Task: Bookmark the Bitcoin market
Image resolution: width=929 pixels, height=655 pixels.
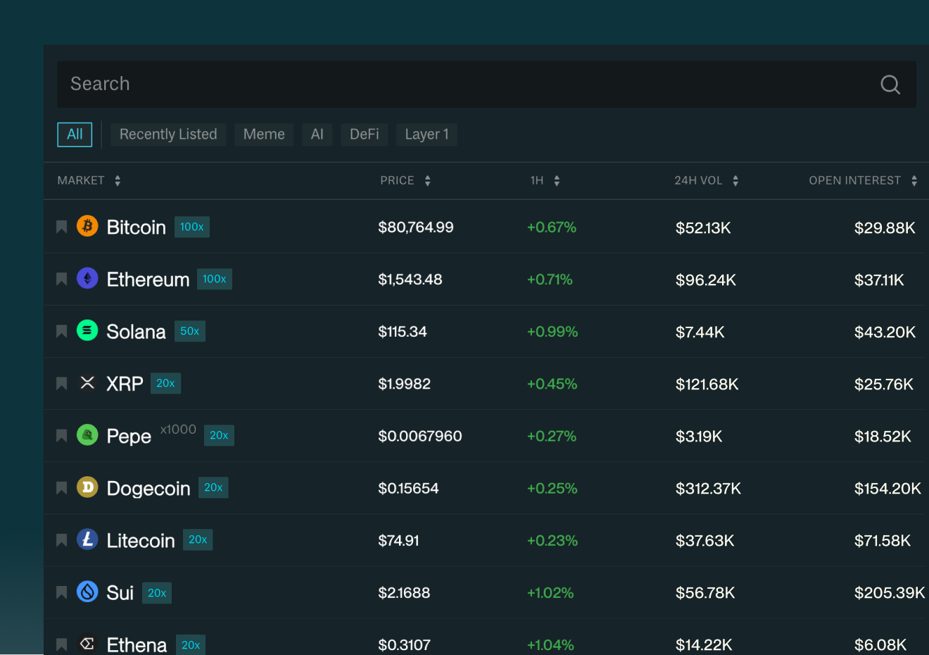Action: [62, 227]
